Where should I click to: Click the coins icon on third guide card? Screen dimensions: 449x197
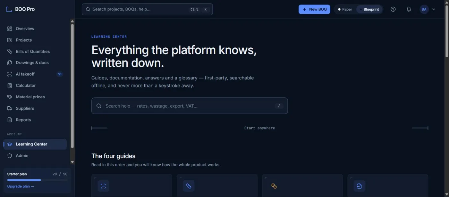(274, 186)
